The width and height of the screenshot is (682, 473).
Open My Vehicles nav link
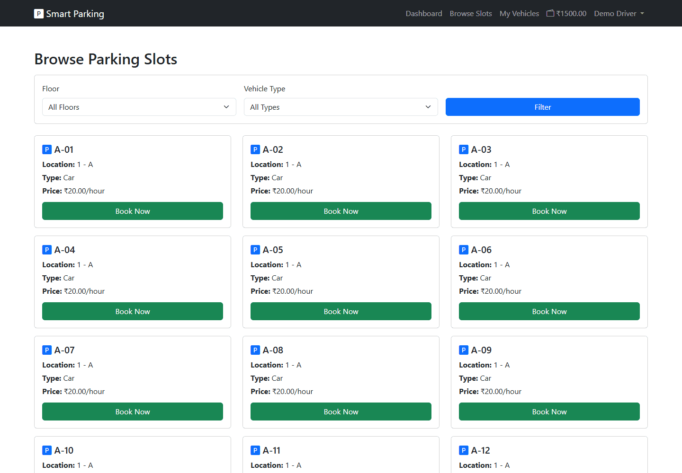click(x=519, y=13)
